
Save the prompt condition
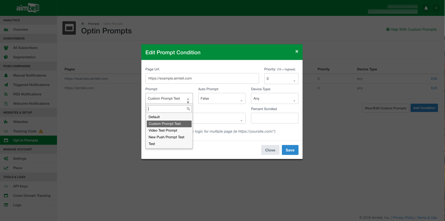[290, 150]
